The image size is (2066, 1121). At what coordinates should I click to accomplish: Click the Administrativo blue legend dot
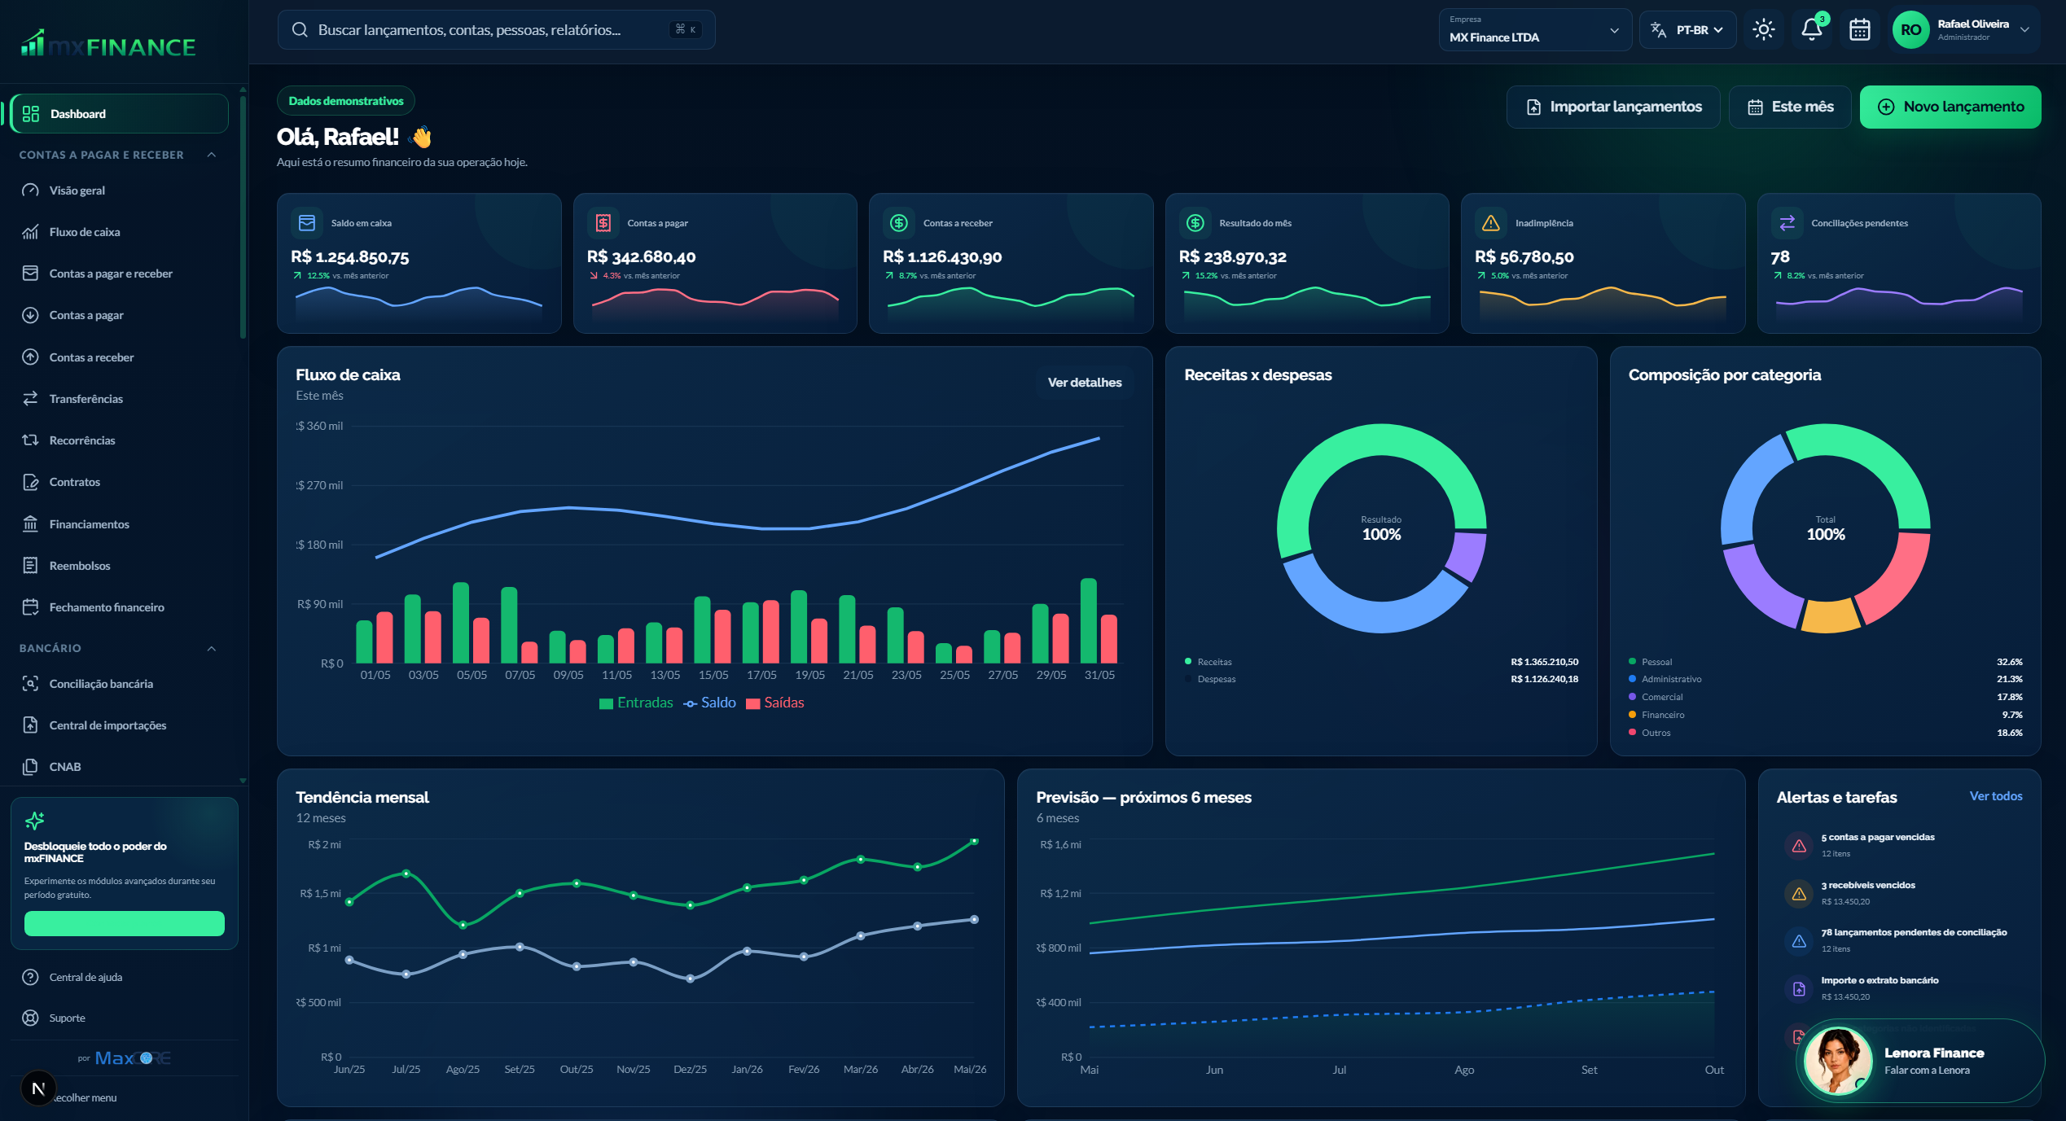[1632, 679]
